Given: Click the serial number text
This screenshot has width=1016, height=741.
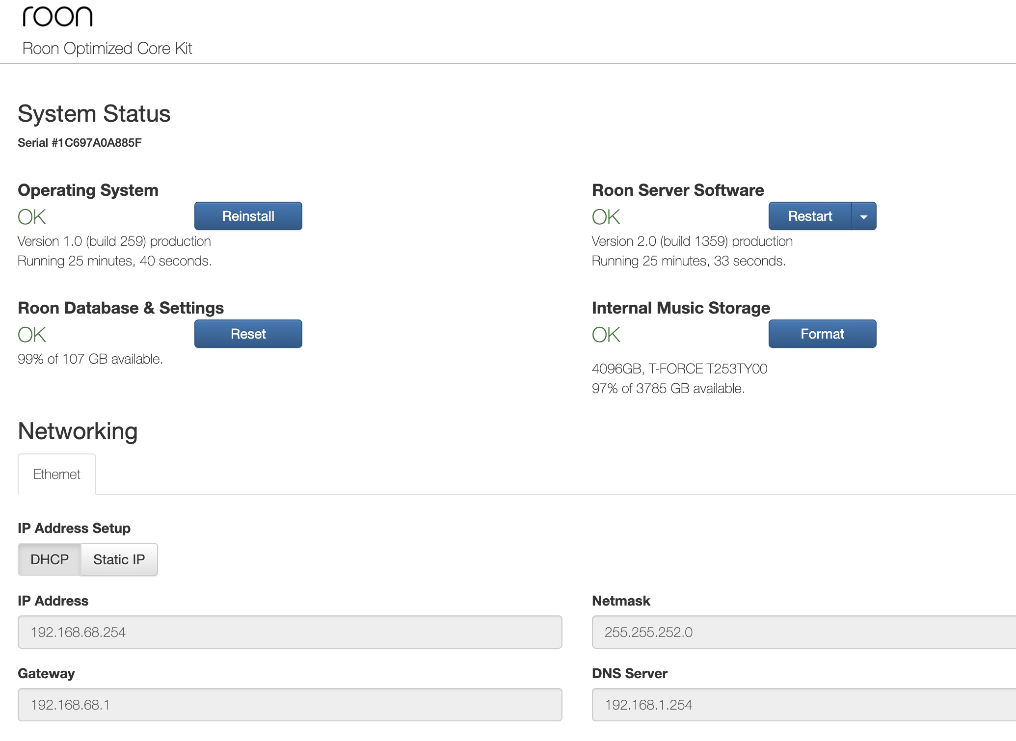Looking at the screenshot, I should pyautogui.click(x=80, y=143).
